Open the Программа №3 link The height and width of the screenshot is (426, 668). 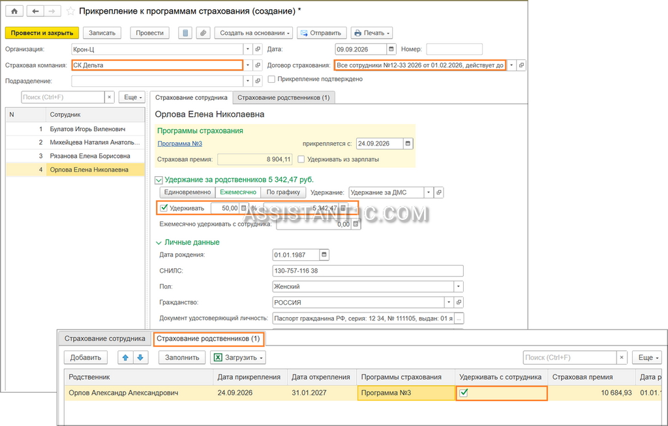pos(180,144)
